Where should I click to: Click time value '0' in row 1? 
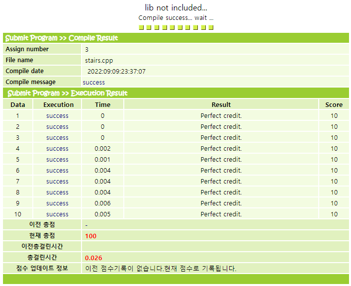102,116
